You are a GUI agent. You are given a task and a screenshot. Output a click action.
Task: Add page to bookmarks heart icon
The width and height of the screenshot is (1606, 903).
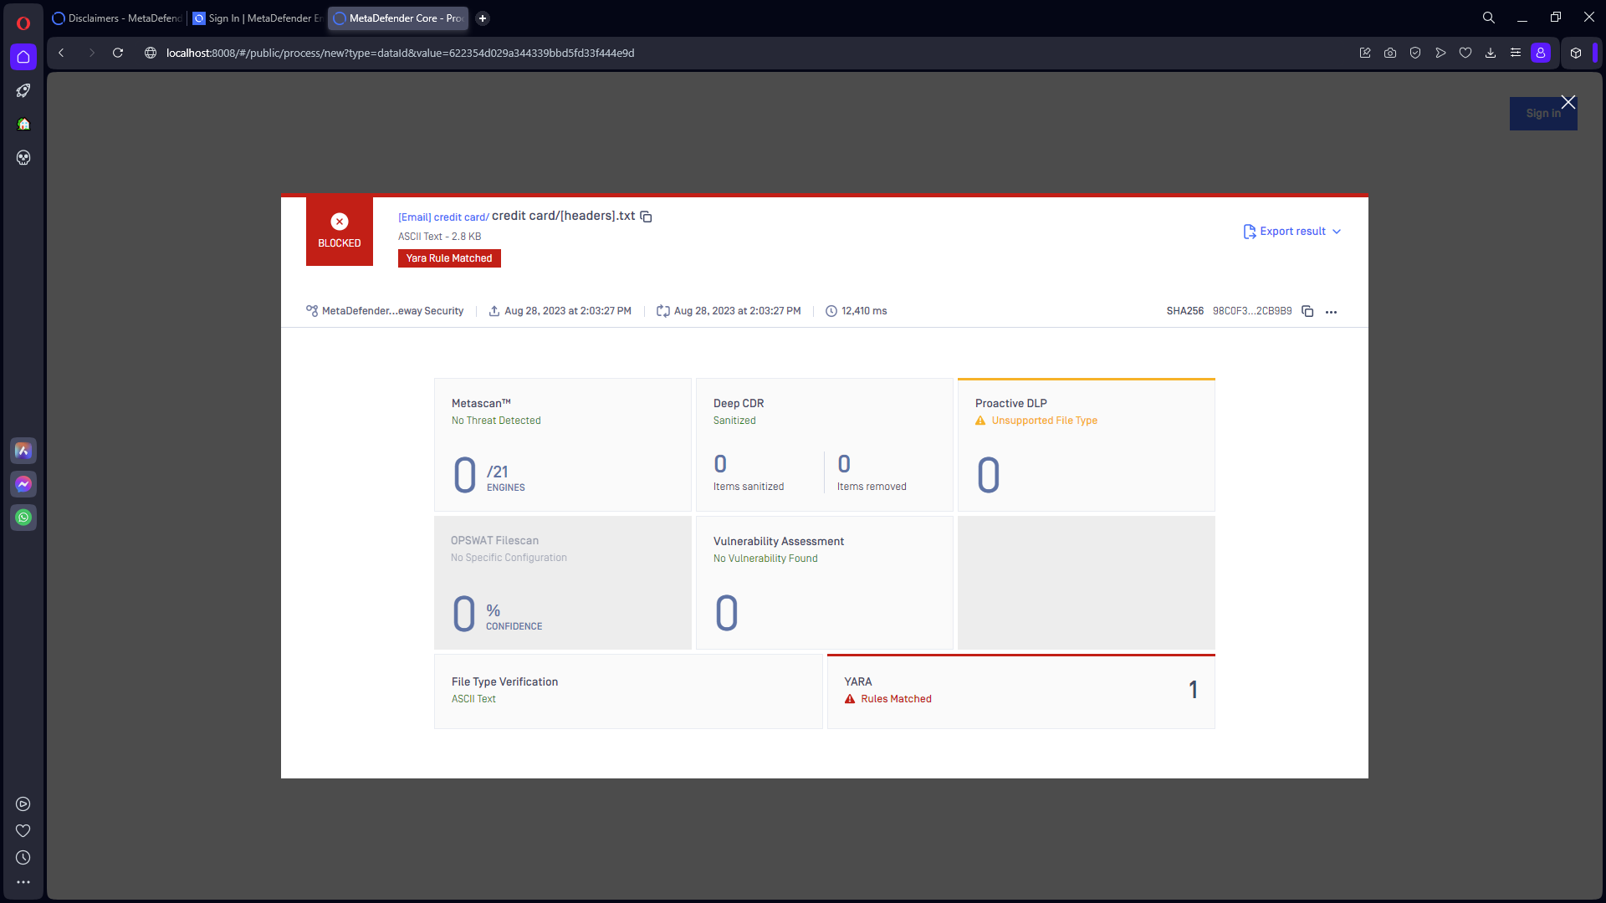click(1465, 53)
